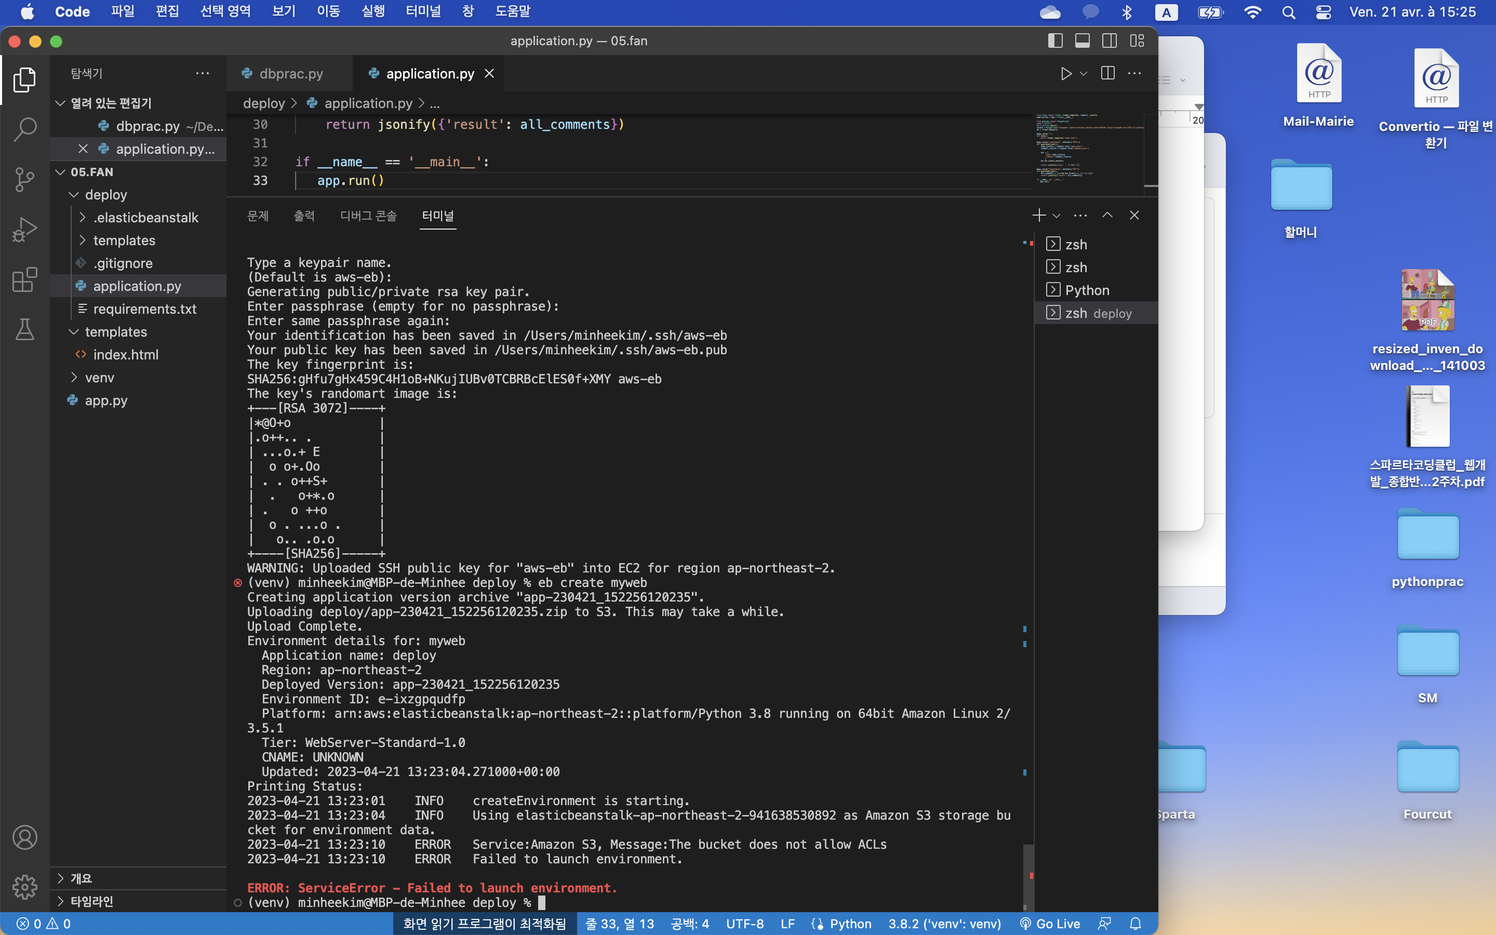
Task: Close the application.py editor tab
Action: point(489,74)
